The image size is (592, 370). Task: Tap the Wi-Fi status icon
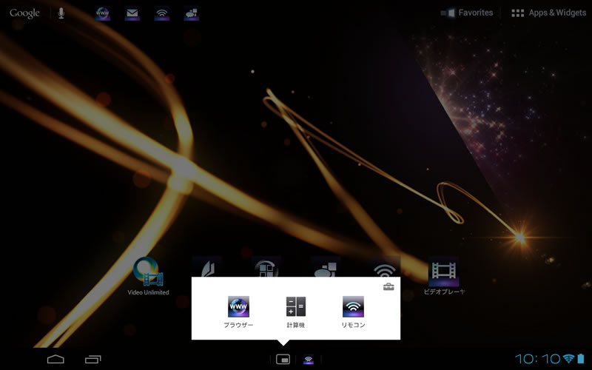[x=568, y=359]
